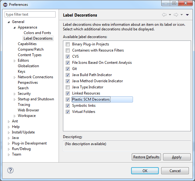Image resolution: width=195 pixels, height=181 pixels.
Task: Uncheck the CVS decoration checkbox
Action: tap(68, 56)
